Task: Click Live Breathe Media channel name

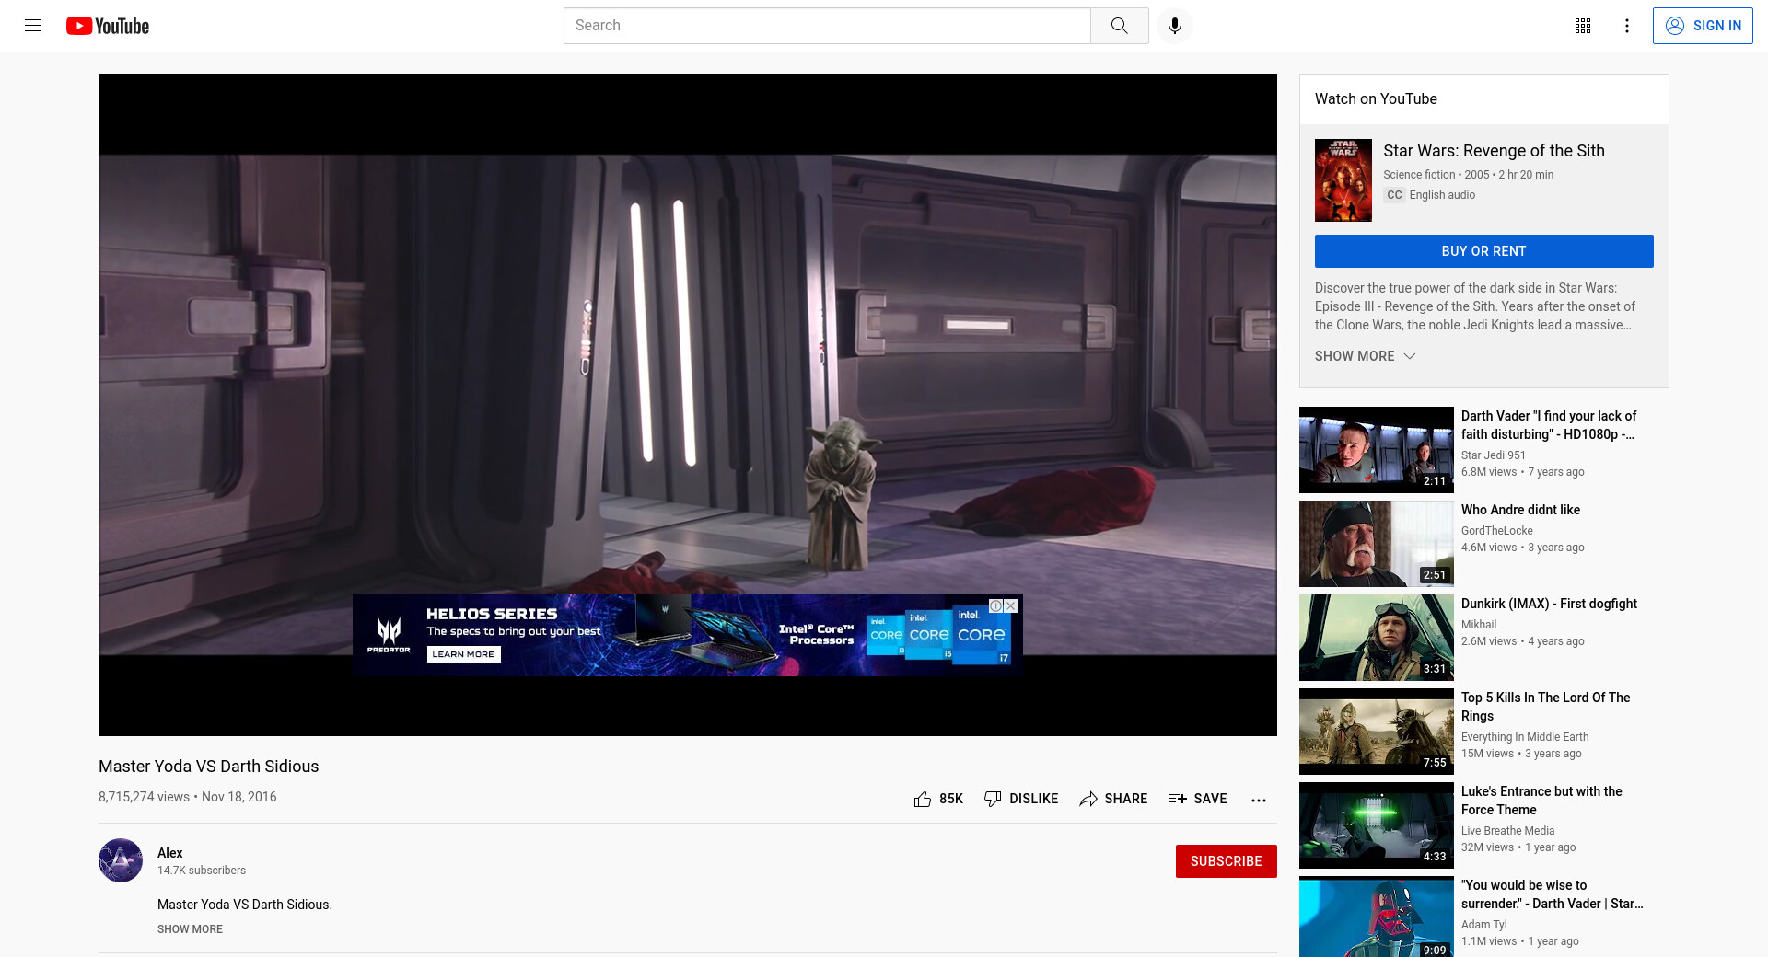Action: pos(1507,831)
